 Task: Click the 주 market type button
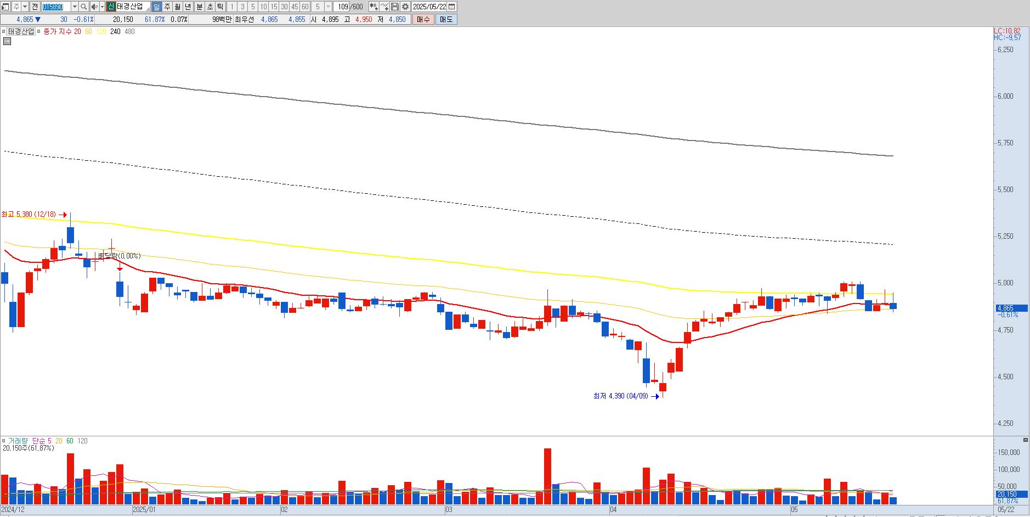click(16, 7)
